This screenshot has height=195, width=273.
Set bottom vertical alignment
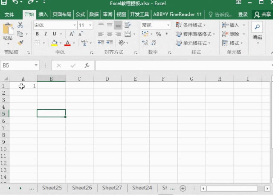(118, 25)
